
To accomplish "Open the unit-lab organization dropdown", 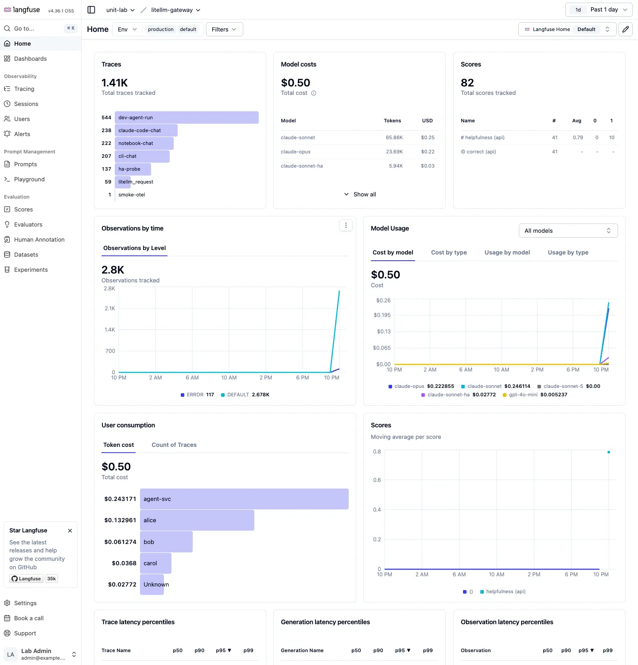I will [121, 10].
